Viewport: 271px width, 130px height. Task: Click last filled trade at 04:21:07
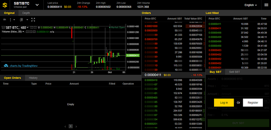[x=238, y=50]
